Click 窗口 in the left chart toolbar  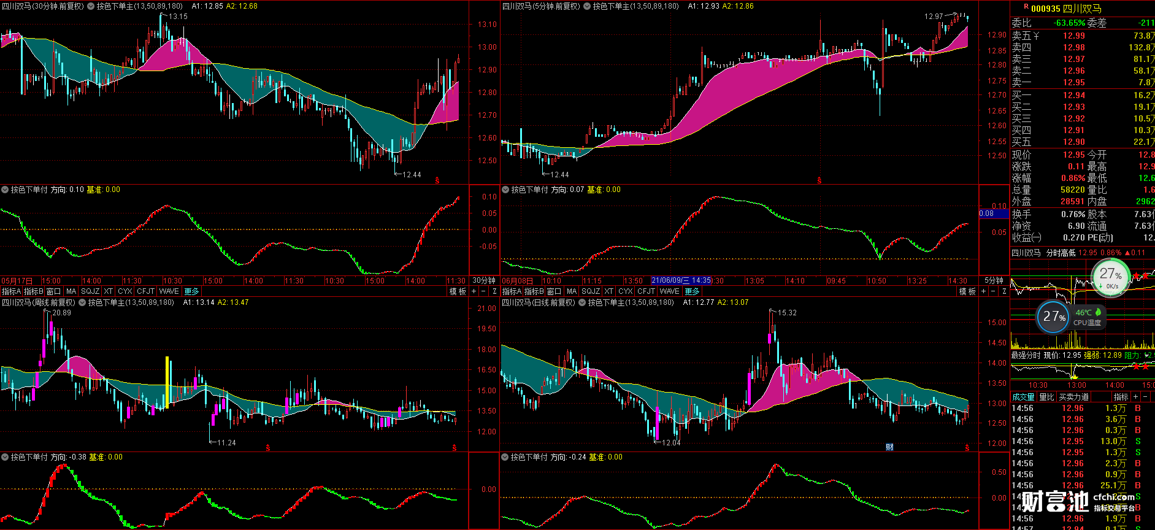[54, 291]
